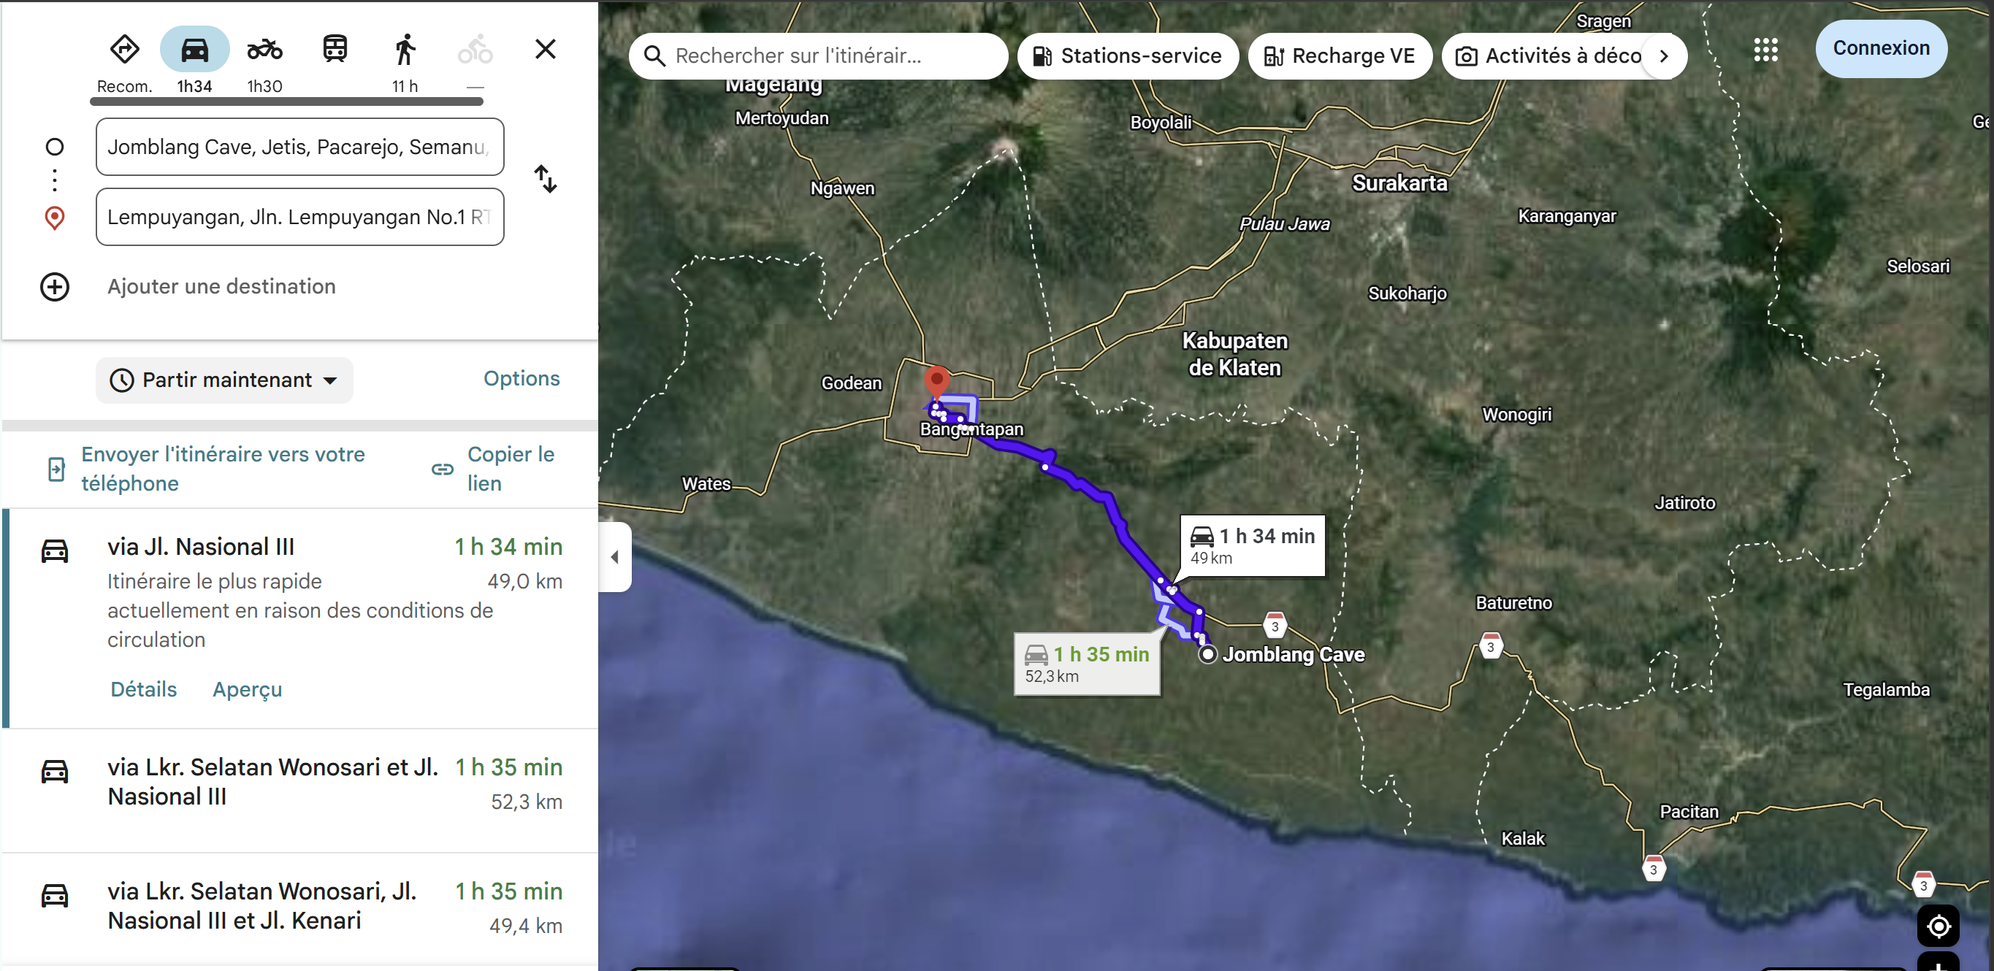Select route via Lkr. Selatan Wonosari 52,3 km

coord(299,791)
